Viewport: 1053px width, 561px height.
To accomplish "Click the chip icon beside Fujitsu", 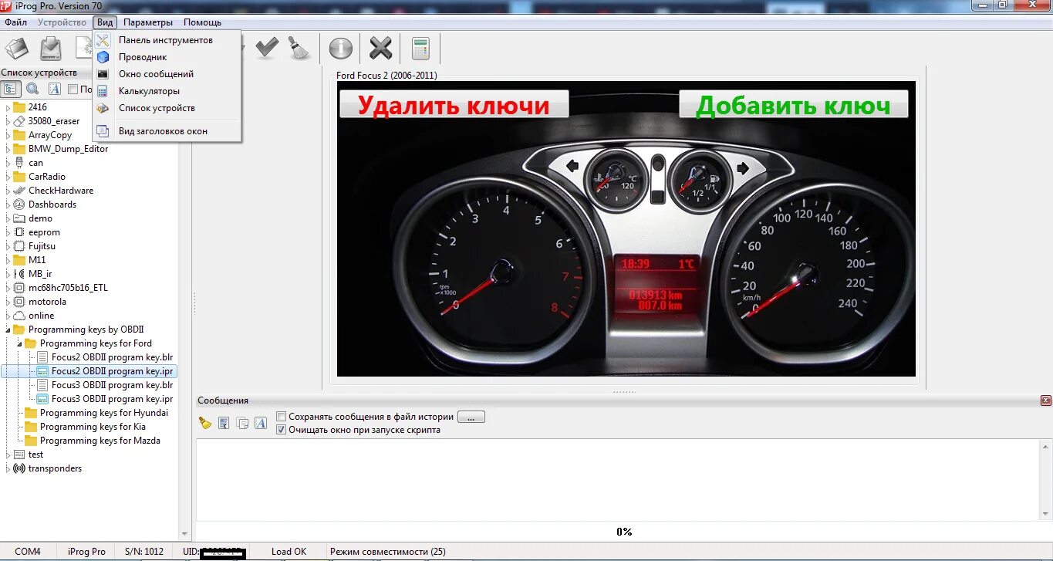I will click(x=19, y=246).
